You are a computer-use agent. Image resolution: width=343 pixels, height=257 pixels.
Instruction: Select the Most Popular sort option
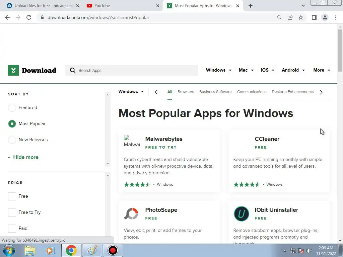point(12,124)
